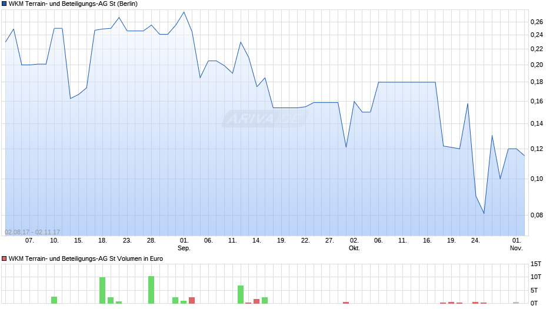
Task: Click the '10.' date axis label
Action: coord(54,241)
